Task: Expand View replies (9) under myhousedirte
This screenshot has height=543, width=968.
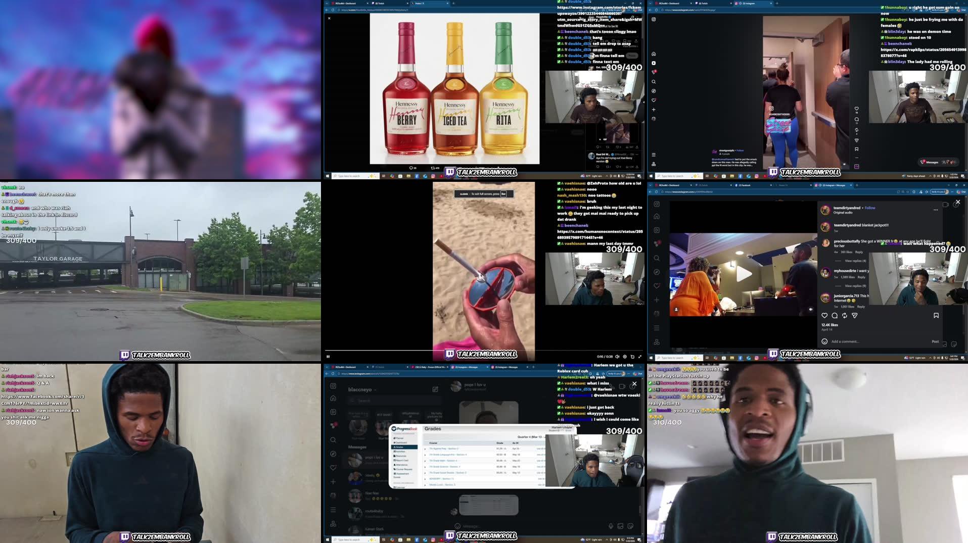Action: [x=855, y=286]
